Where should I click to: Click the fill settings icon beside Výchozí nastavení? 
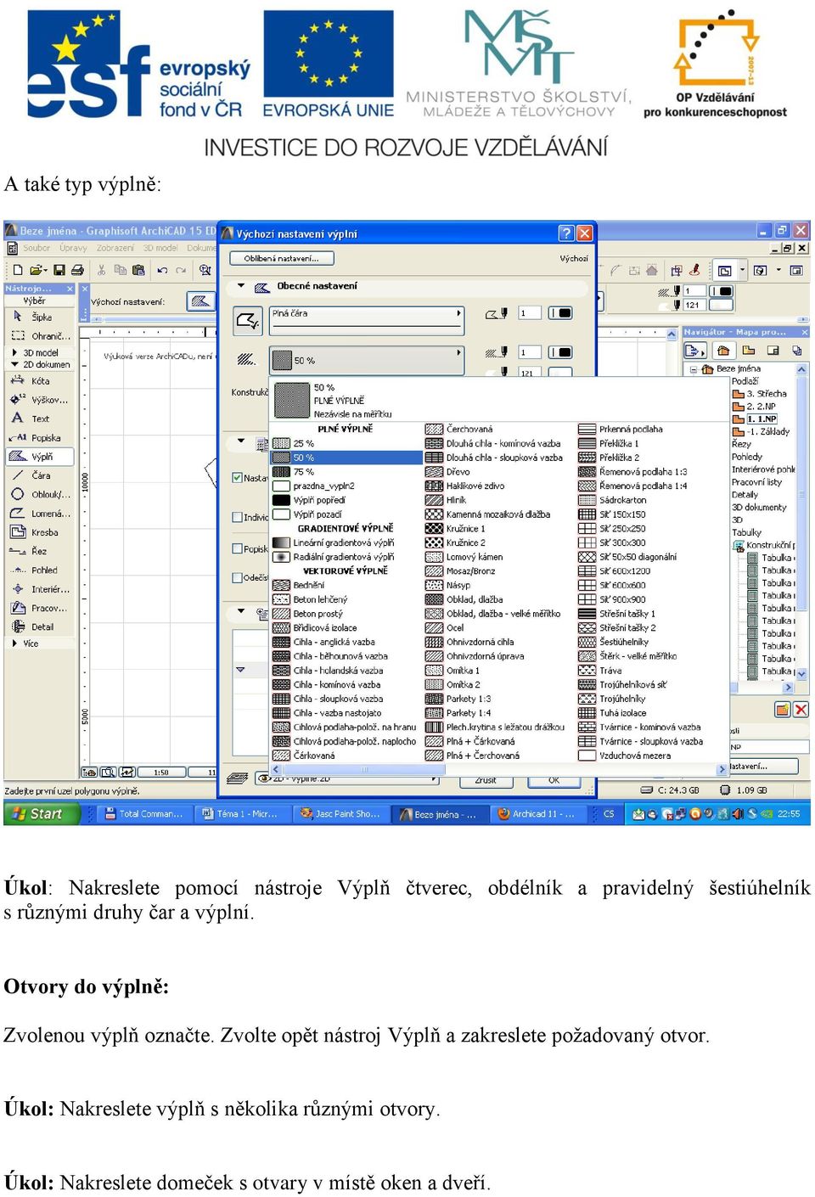point(201,301)
